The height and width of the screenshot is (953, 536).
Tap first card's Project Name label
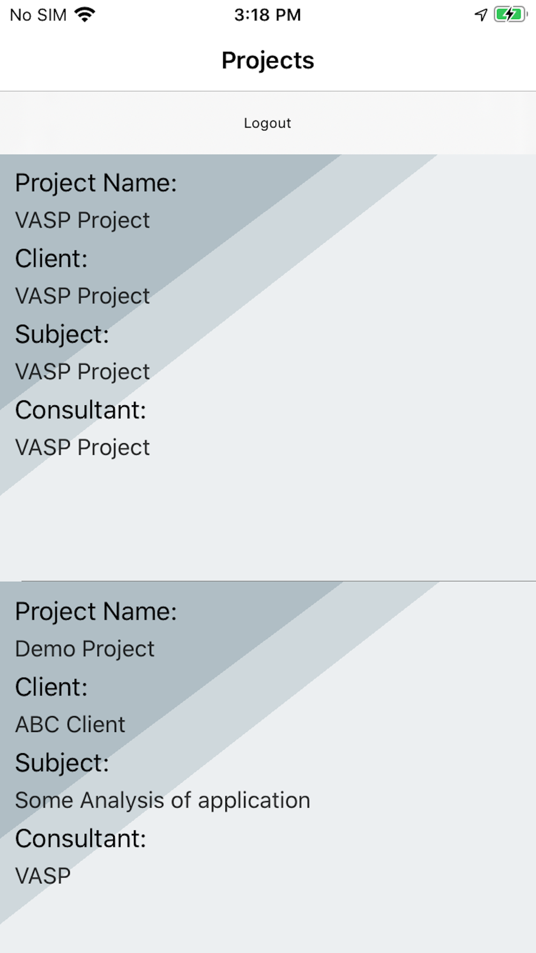click(96, 183)
